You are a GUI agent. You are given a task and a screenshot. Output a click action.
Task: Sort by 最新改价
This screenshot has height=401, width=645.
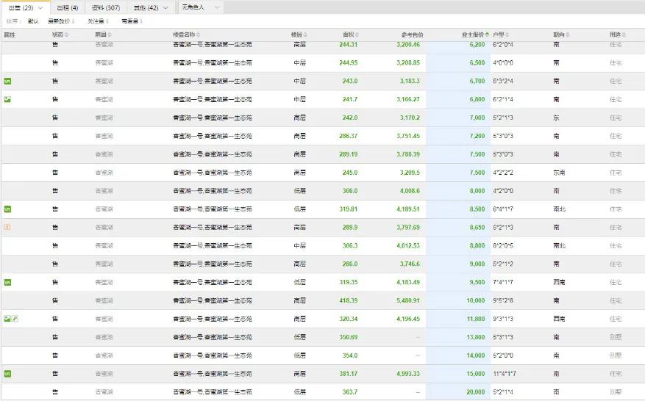coord(60,21)
